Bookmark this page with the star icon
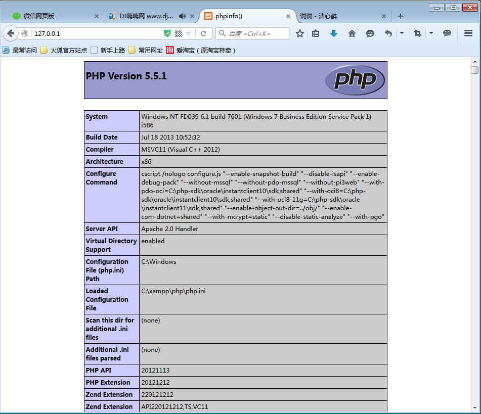Screen dimensions: 481x414 click(x=300, y=33)
